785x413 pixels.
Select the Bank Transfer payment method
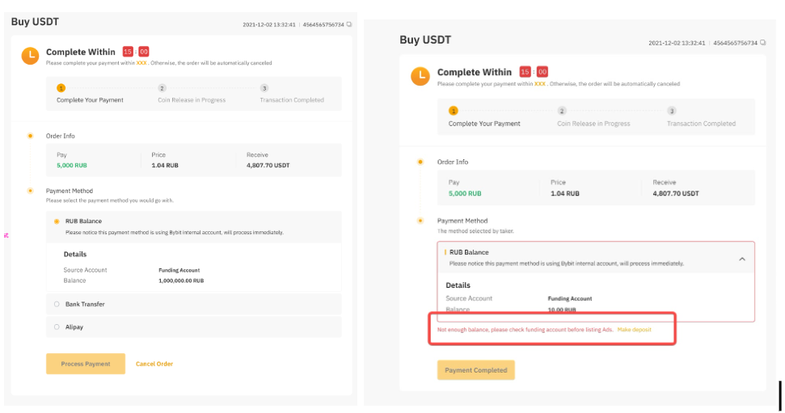coord(57,304)
